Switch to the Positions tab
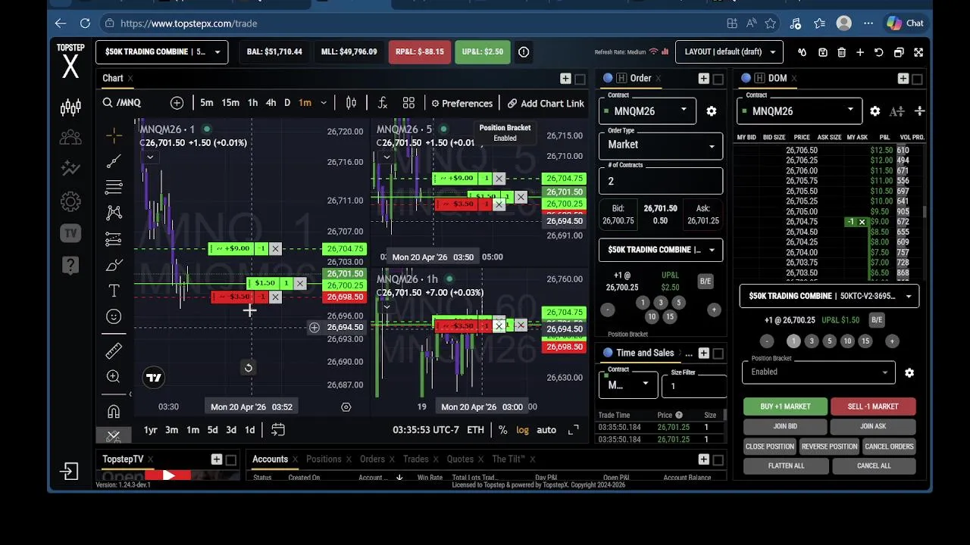 point(324,459)
